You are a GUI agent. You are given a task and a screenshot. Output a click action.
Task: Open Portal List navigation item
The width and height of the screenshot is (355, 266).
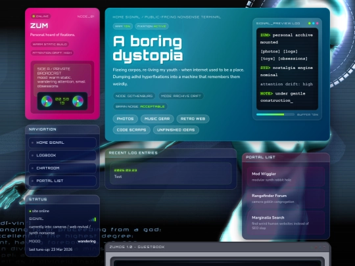(x=62, y=181)
